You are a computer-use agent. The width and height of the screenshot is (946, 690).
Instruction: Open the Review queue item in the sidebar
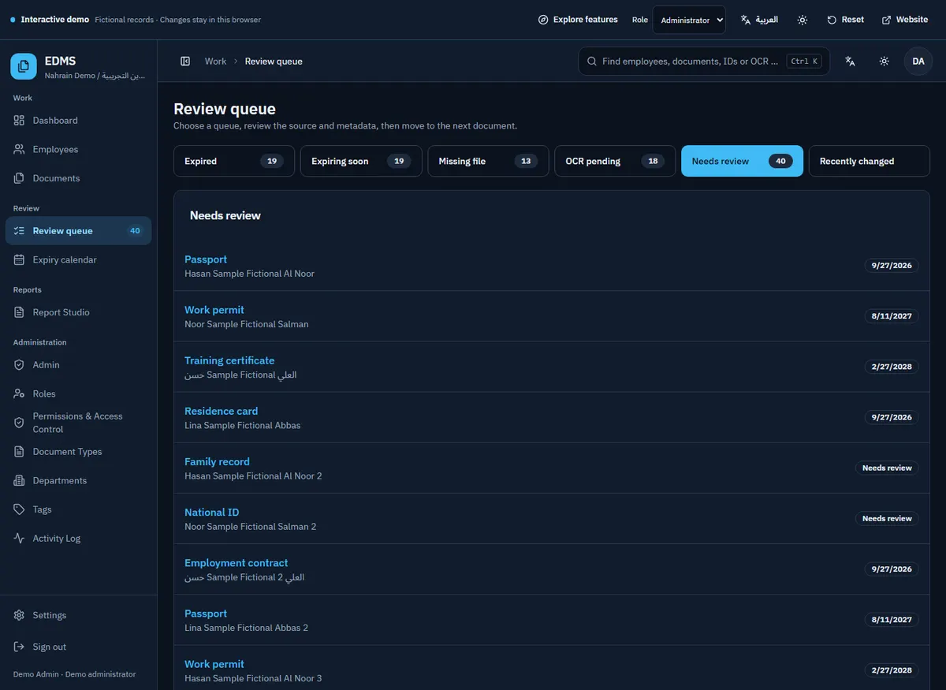(78, 231)
